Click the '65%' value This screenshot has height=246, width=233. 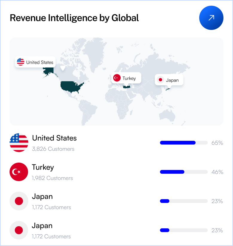point(217,143)
